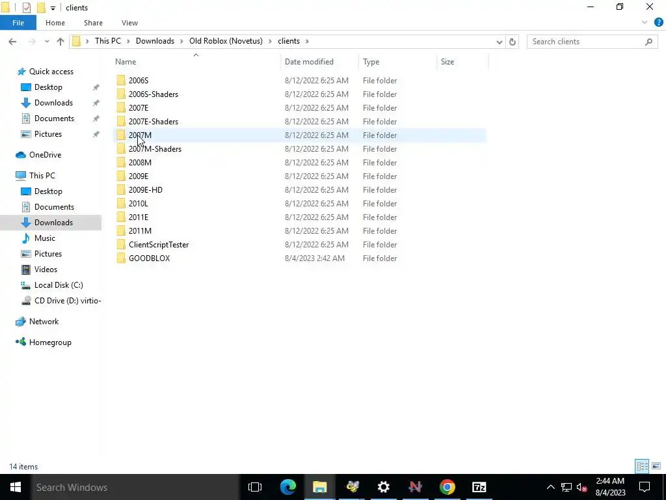Viewport: 666px width, 500px height.
Task: Sort by the Name column header
Action: click(x=126, y=62)
